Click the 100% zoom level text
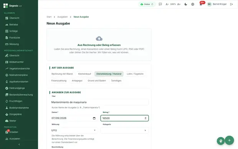 point(173,4)
